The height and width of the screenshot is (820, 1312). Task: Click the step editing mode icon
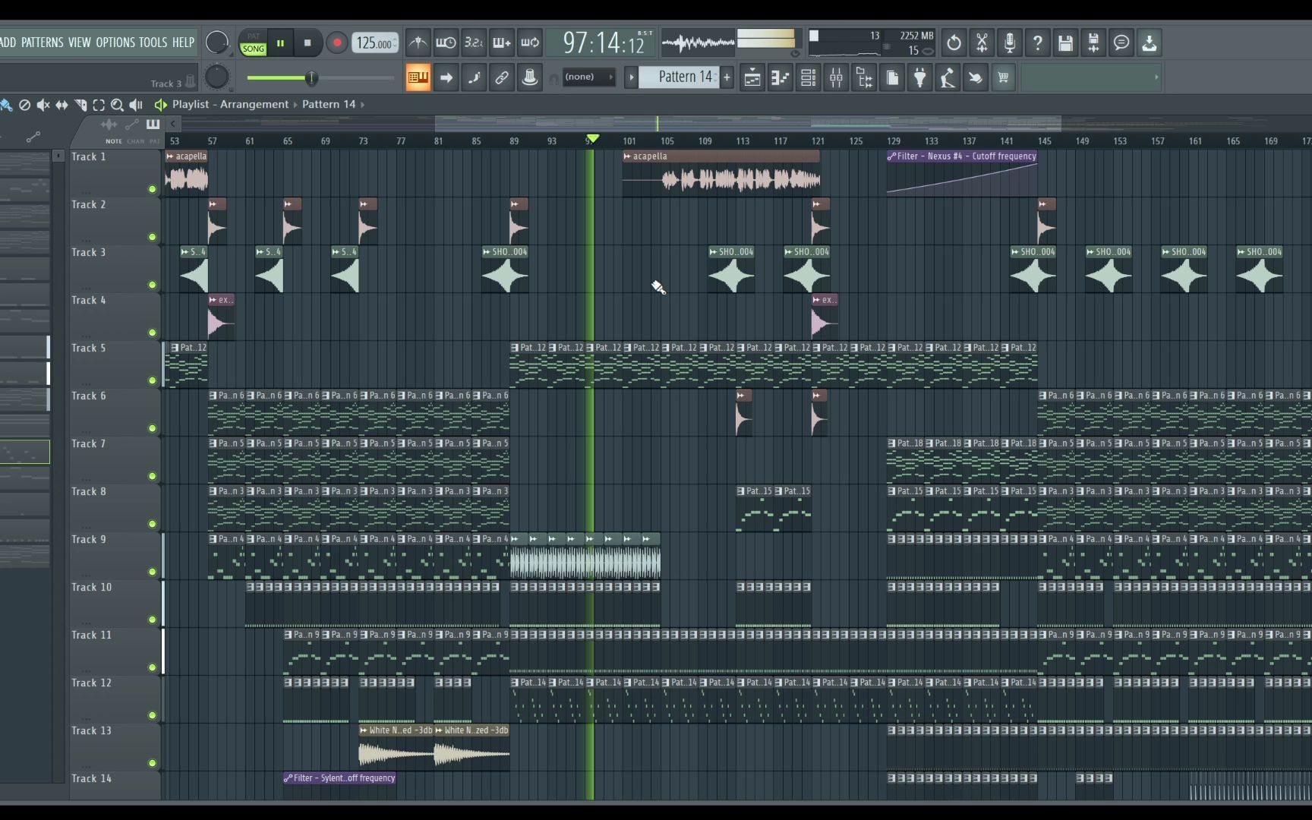[x=474, y=77]
